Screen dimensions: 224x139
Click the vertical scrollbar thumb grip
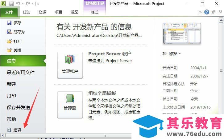(221, 70)
